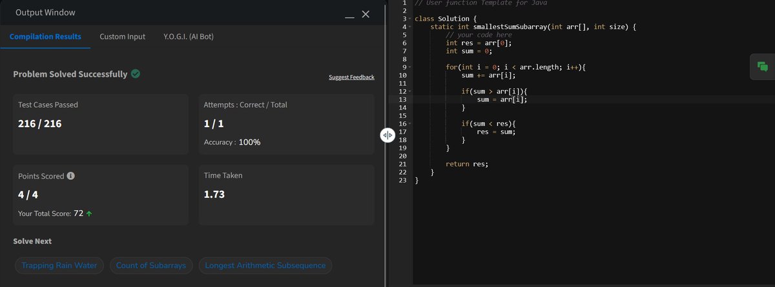Click the '216 / 216' test cases value

point(40,123)
